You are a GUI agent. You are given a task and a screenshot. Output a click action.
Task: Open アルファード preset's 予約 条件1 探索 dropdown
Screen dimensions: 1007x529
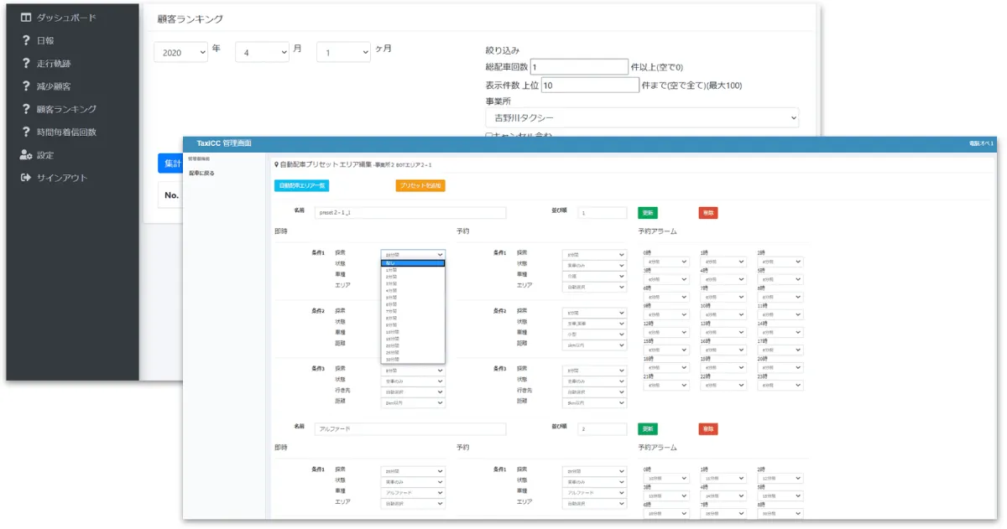[594, 470]
